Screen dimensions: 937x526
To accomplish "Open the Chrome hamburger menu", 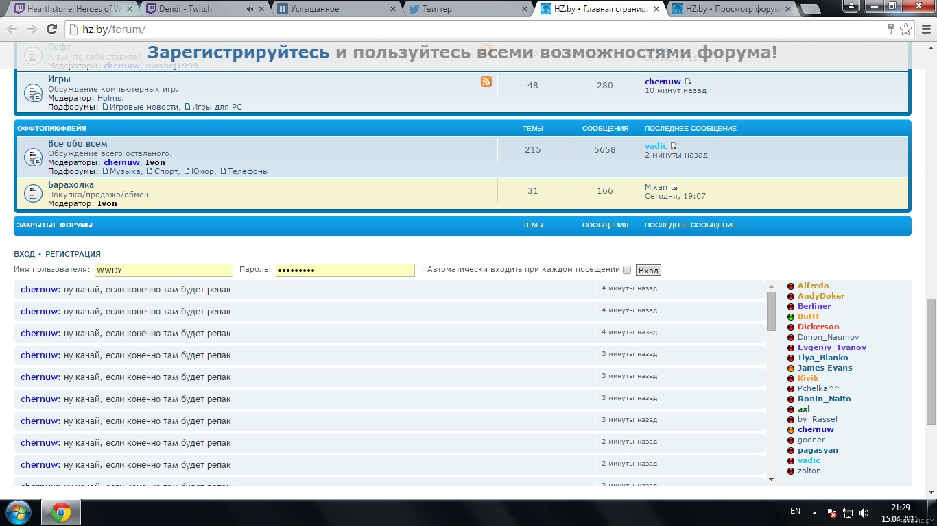I will coord(925,29).
